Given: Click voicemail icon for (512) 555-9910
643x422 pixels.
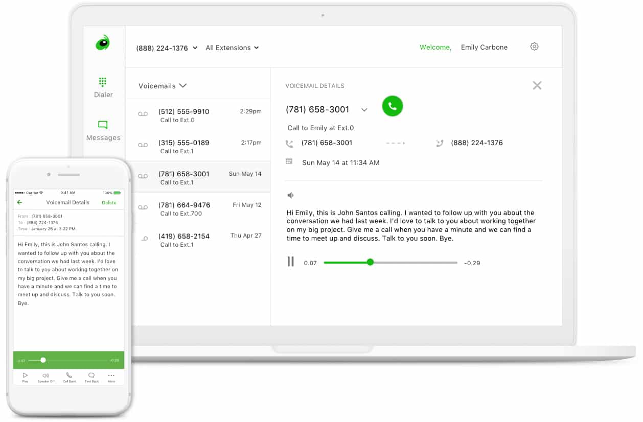Looking at the screenshot, I should [143, 114].
